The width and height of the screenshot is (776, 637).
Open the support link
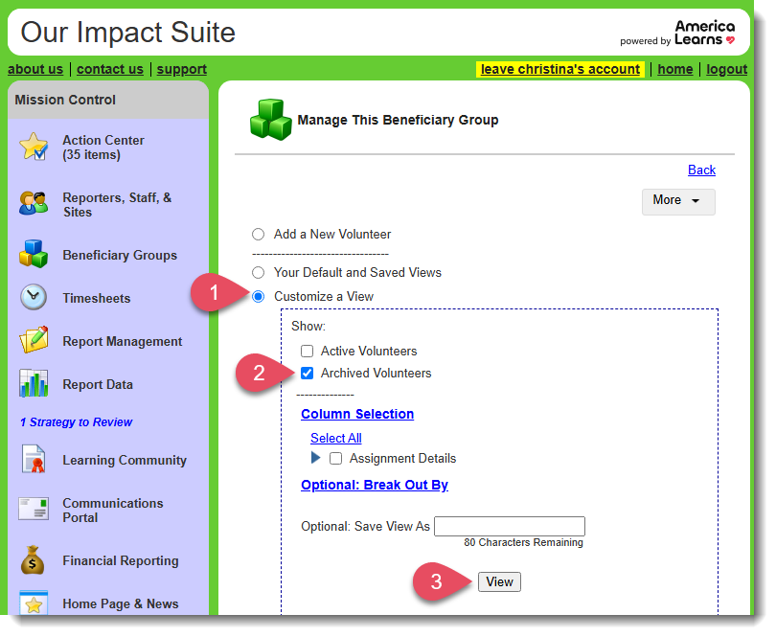tap(182, 69)
